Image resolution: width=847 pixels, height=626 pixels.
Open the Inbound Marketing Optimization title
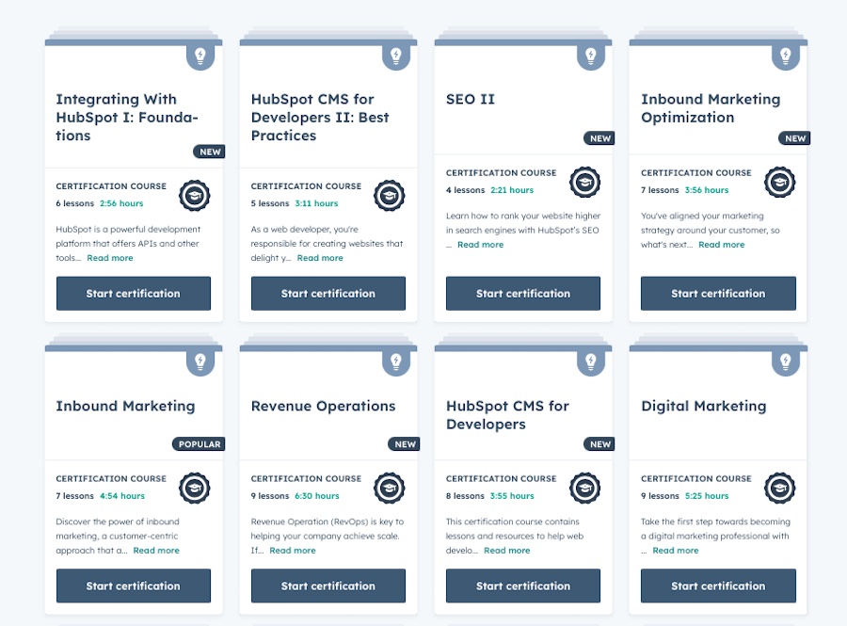pos(711,108)
